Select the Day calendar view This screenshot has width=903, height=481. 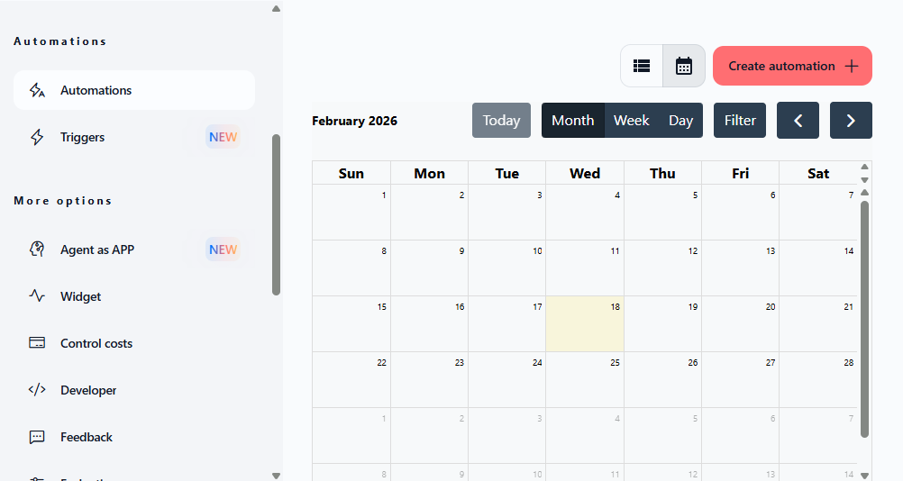tap(680, 121)
